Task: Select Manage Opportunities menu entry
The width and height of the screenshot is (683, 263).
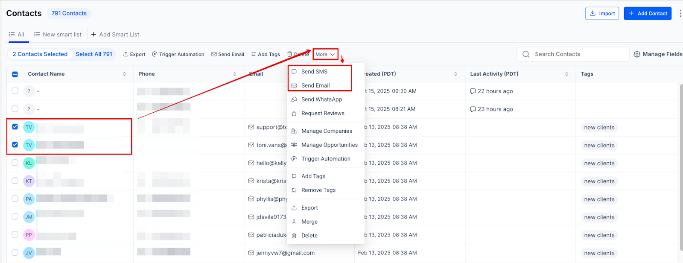Action: tap(325, 145)
